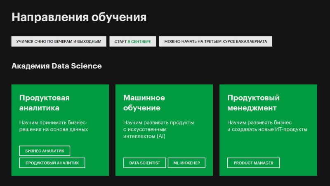The height and width of the screenshot is (186, 330).
Task: Click the 'Научим принимать бизнес-решения' description text
Action: click(x=54, y=126)
